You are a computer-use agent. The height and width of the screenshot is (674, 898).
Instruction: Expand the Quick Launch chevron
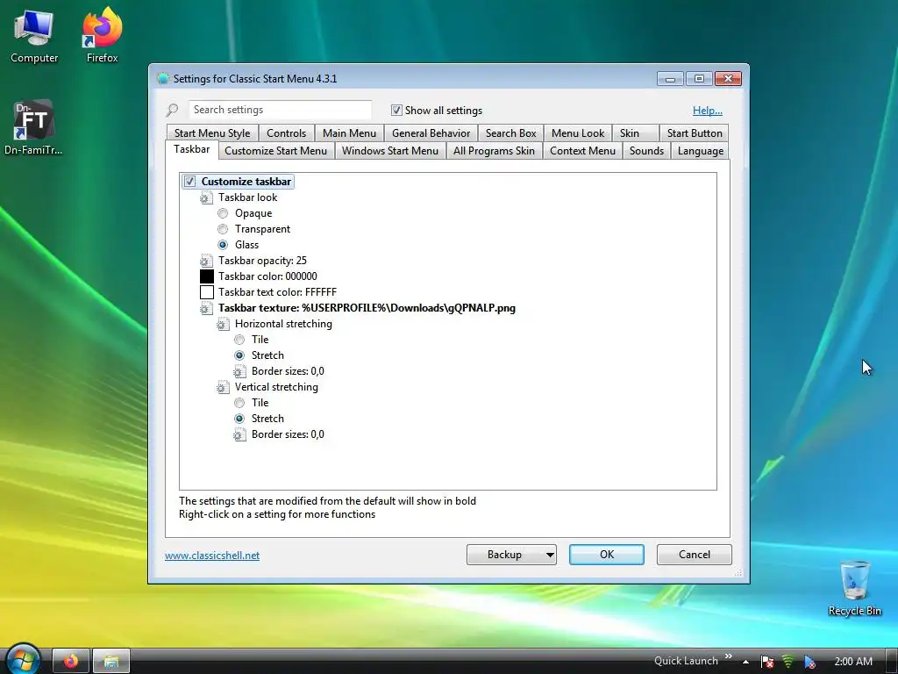coord(729,656)
